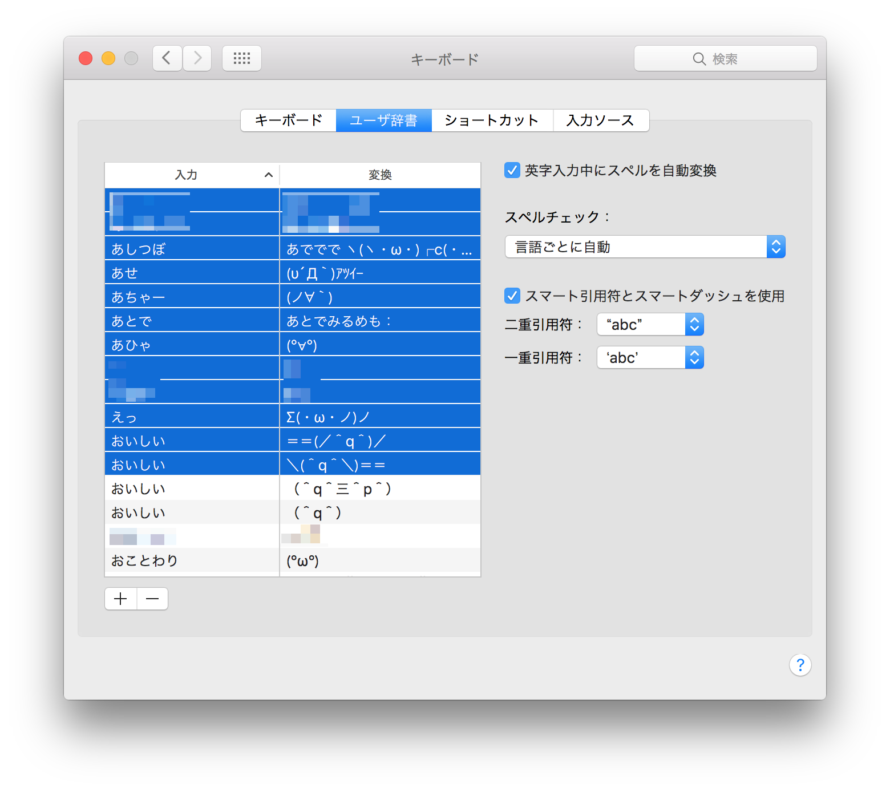Click the forward navigation arrow
The image size is (890, 791).
tap(197, 58)
